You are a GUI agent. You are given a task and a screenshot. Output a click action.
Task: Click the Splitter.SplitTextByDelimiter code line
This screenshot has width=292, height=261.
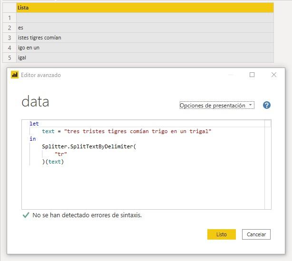[88, 146]
